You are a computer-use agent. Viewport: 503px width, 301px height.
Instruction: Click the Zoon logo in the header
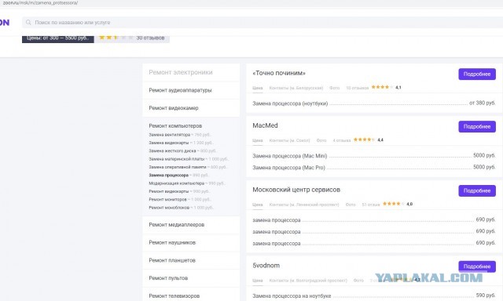point(5,23)
